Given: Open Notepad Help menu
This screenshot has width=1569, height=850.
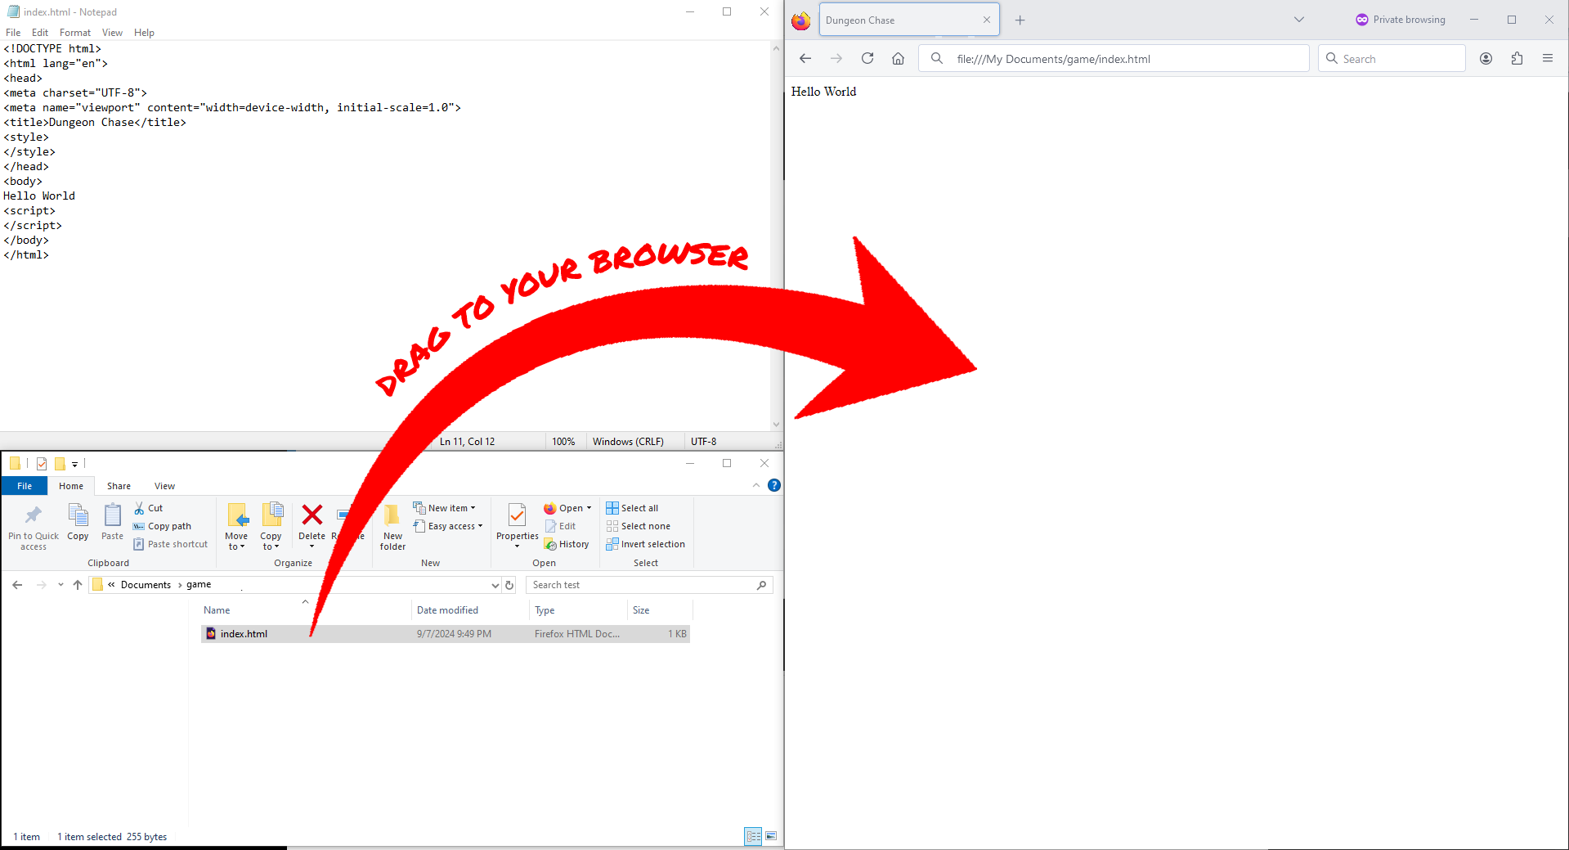Looking at the screenshot, I should pyautogui.click(x=144, y=33).
